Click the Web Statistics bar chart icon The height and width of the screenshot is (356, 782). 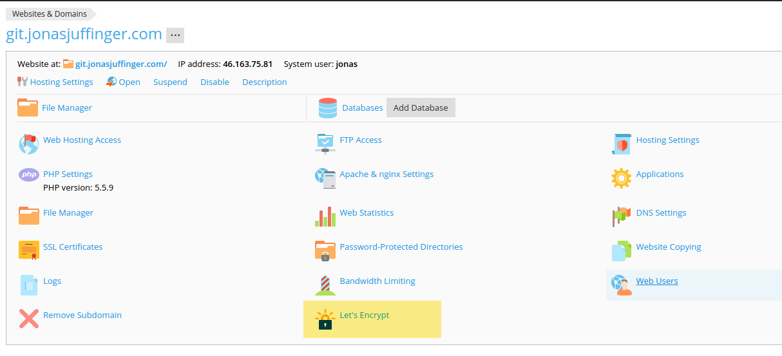coord(325,217)
